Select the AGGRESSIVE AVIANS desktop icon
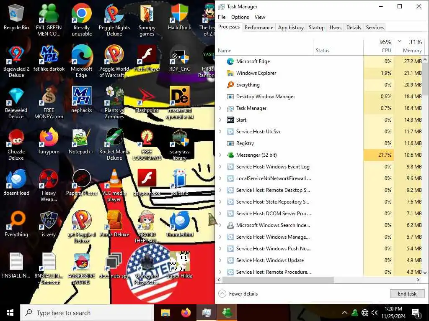The image size is (429, 321). [82, 269]
